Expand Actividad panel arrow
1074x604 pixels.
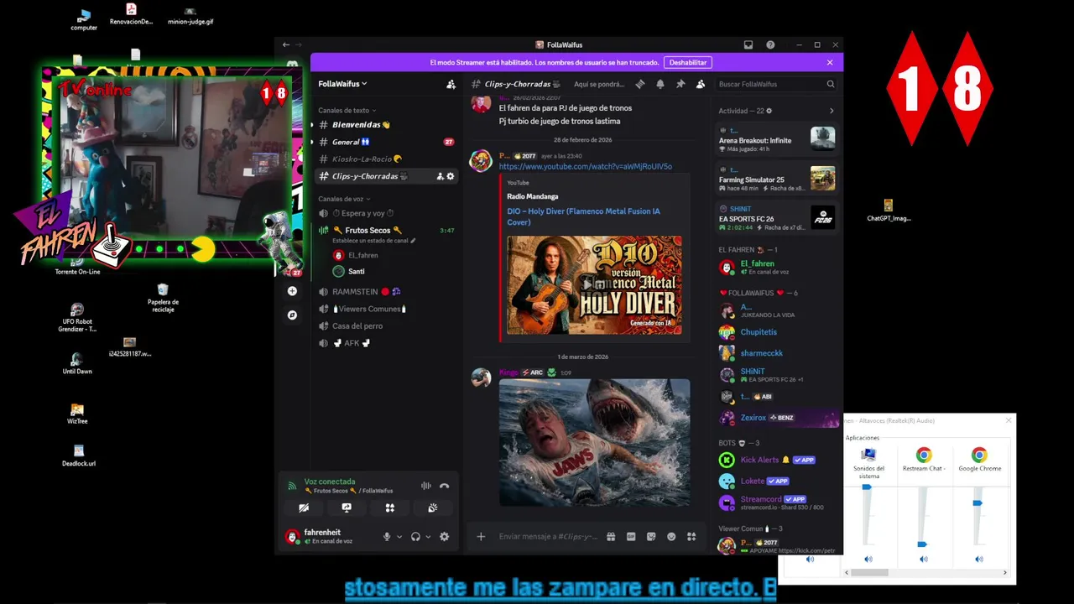pos(832,111)
